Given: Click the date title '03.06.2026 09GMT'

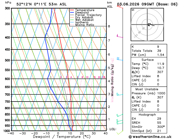Looking at the screenshot, I should coord(135,4).
